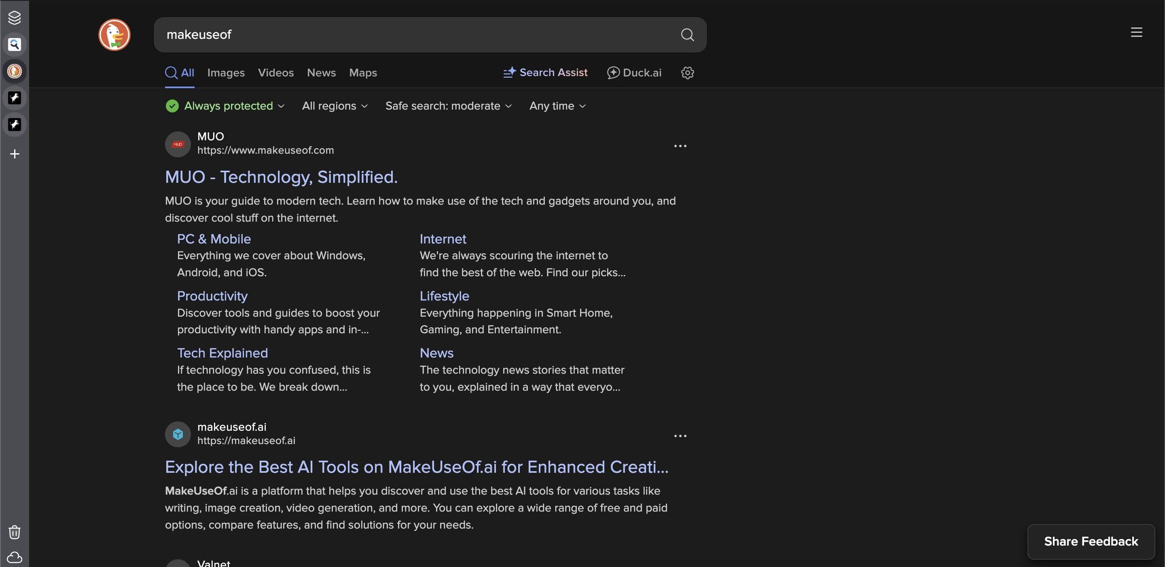Click the trash icon in sidebar
The image size is (1165, 567).
15,532
